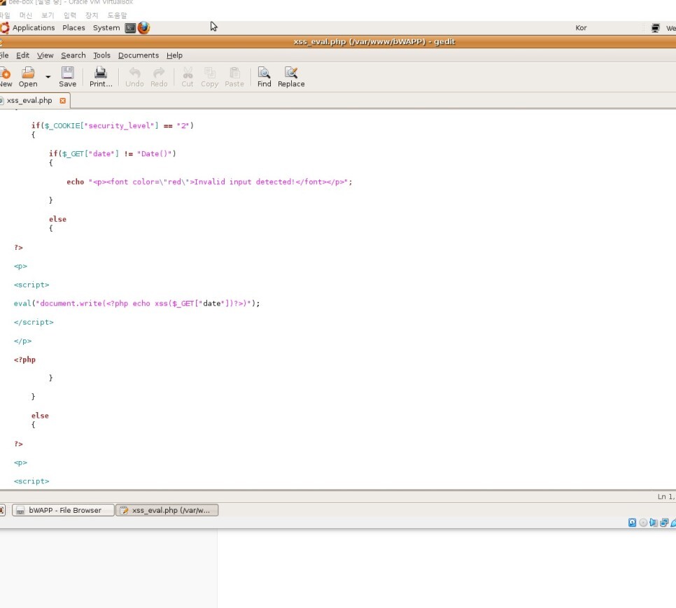Launch the terminal from the top panel
The image size is (676, 608).
point(130,28)
